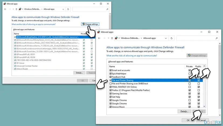
Task: Click Details button in front window
Action: coord(184,111)
